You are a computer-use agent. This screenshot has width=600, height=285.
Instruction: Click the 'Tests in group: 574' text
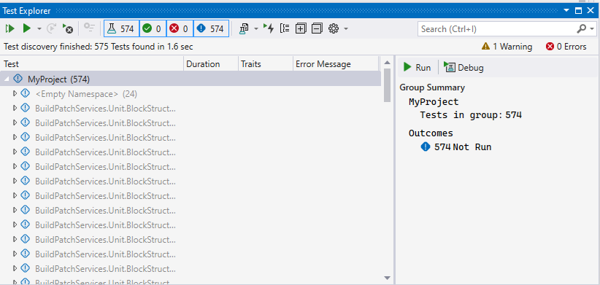click(471, 115)
